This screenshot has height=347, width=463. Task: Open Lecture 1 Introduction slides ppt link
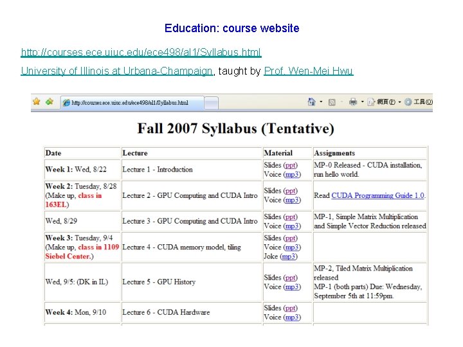pyautogui.click(x=290, y=165)
